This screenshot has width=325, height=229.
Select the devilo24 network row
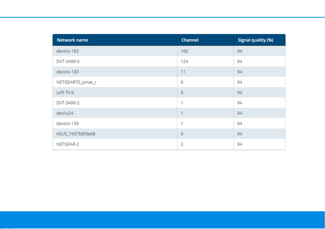[169, 113]
